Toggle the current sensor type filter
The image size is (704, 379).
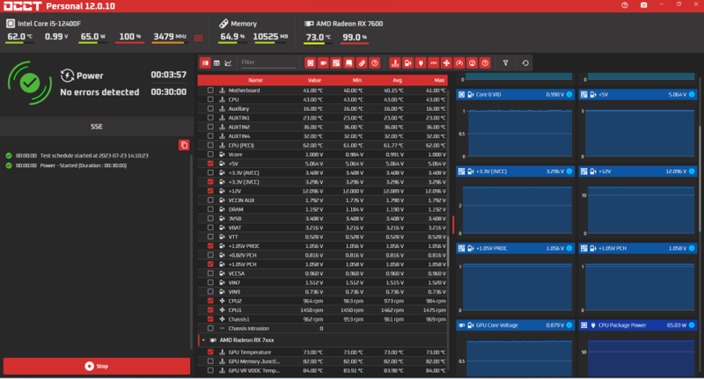(x=434, y=62)
